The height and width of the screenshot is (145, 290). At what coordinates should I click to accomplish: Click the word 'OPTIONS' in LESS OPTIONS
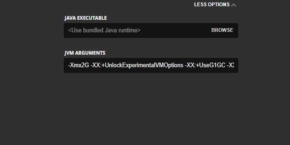click(x=219, y=5)
